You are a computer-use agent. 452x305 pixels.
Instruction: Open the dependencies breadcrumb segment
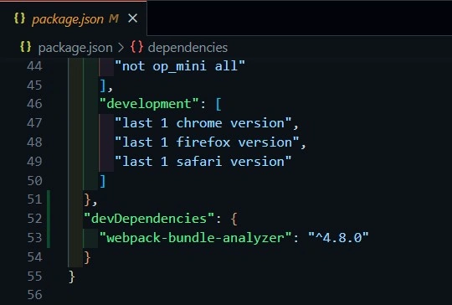pyautogui.click(x=187, y=47)
